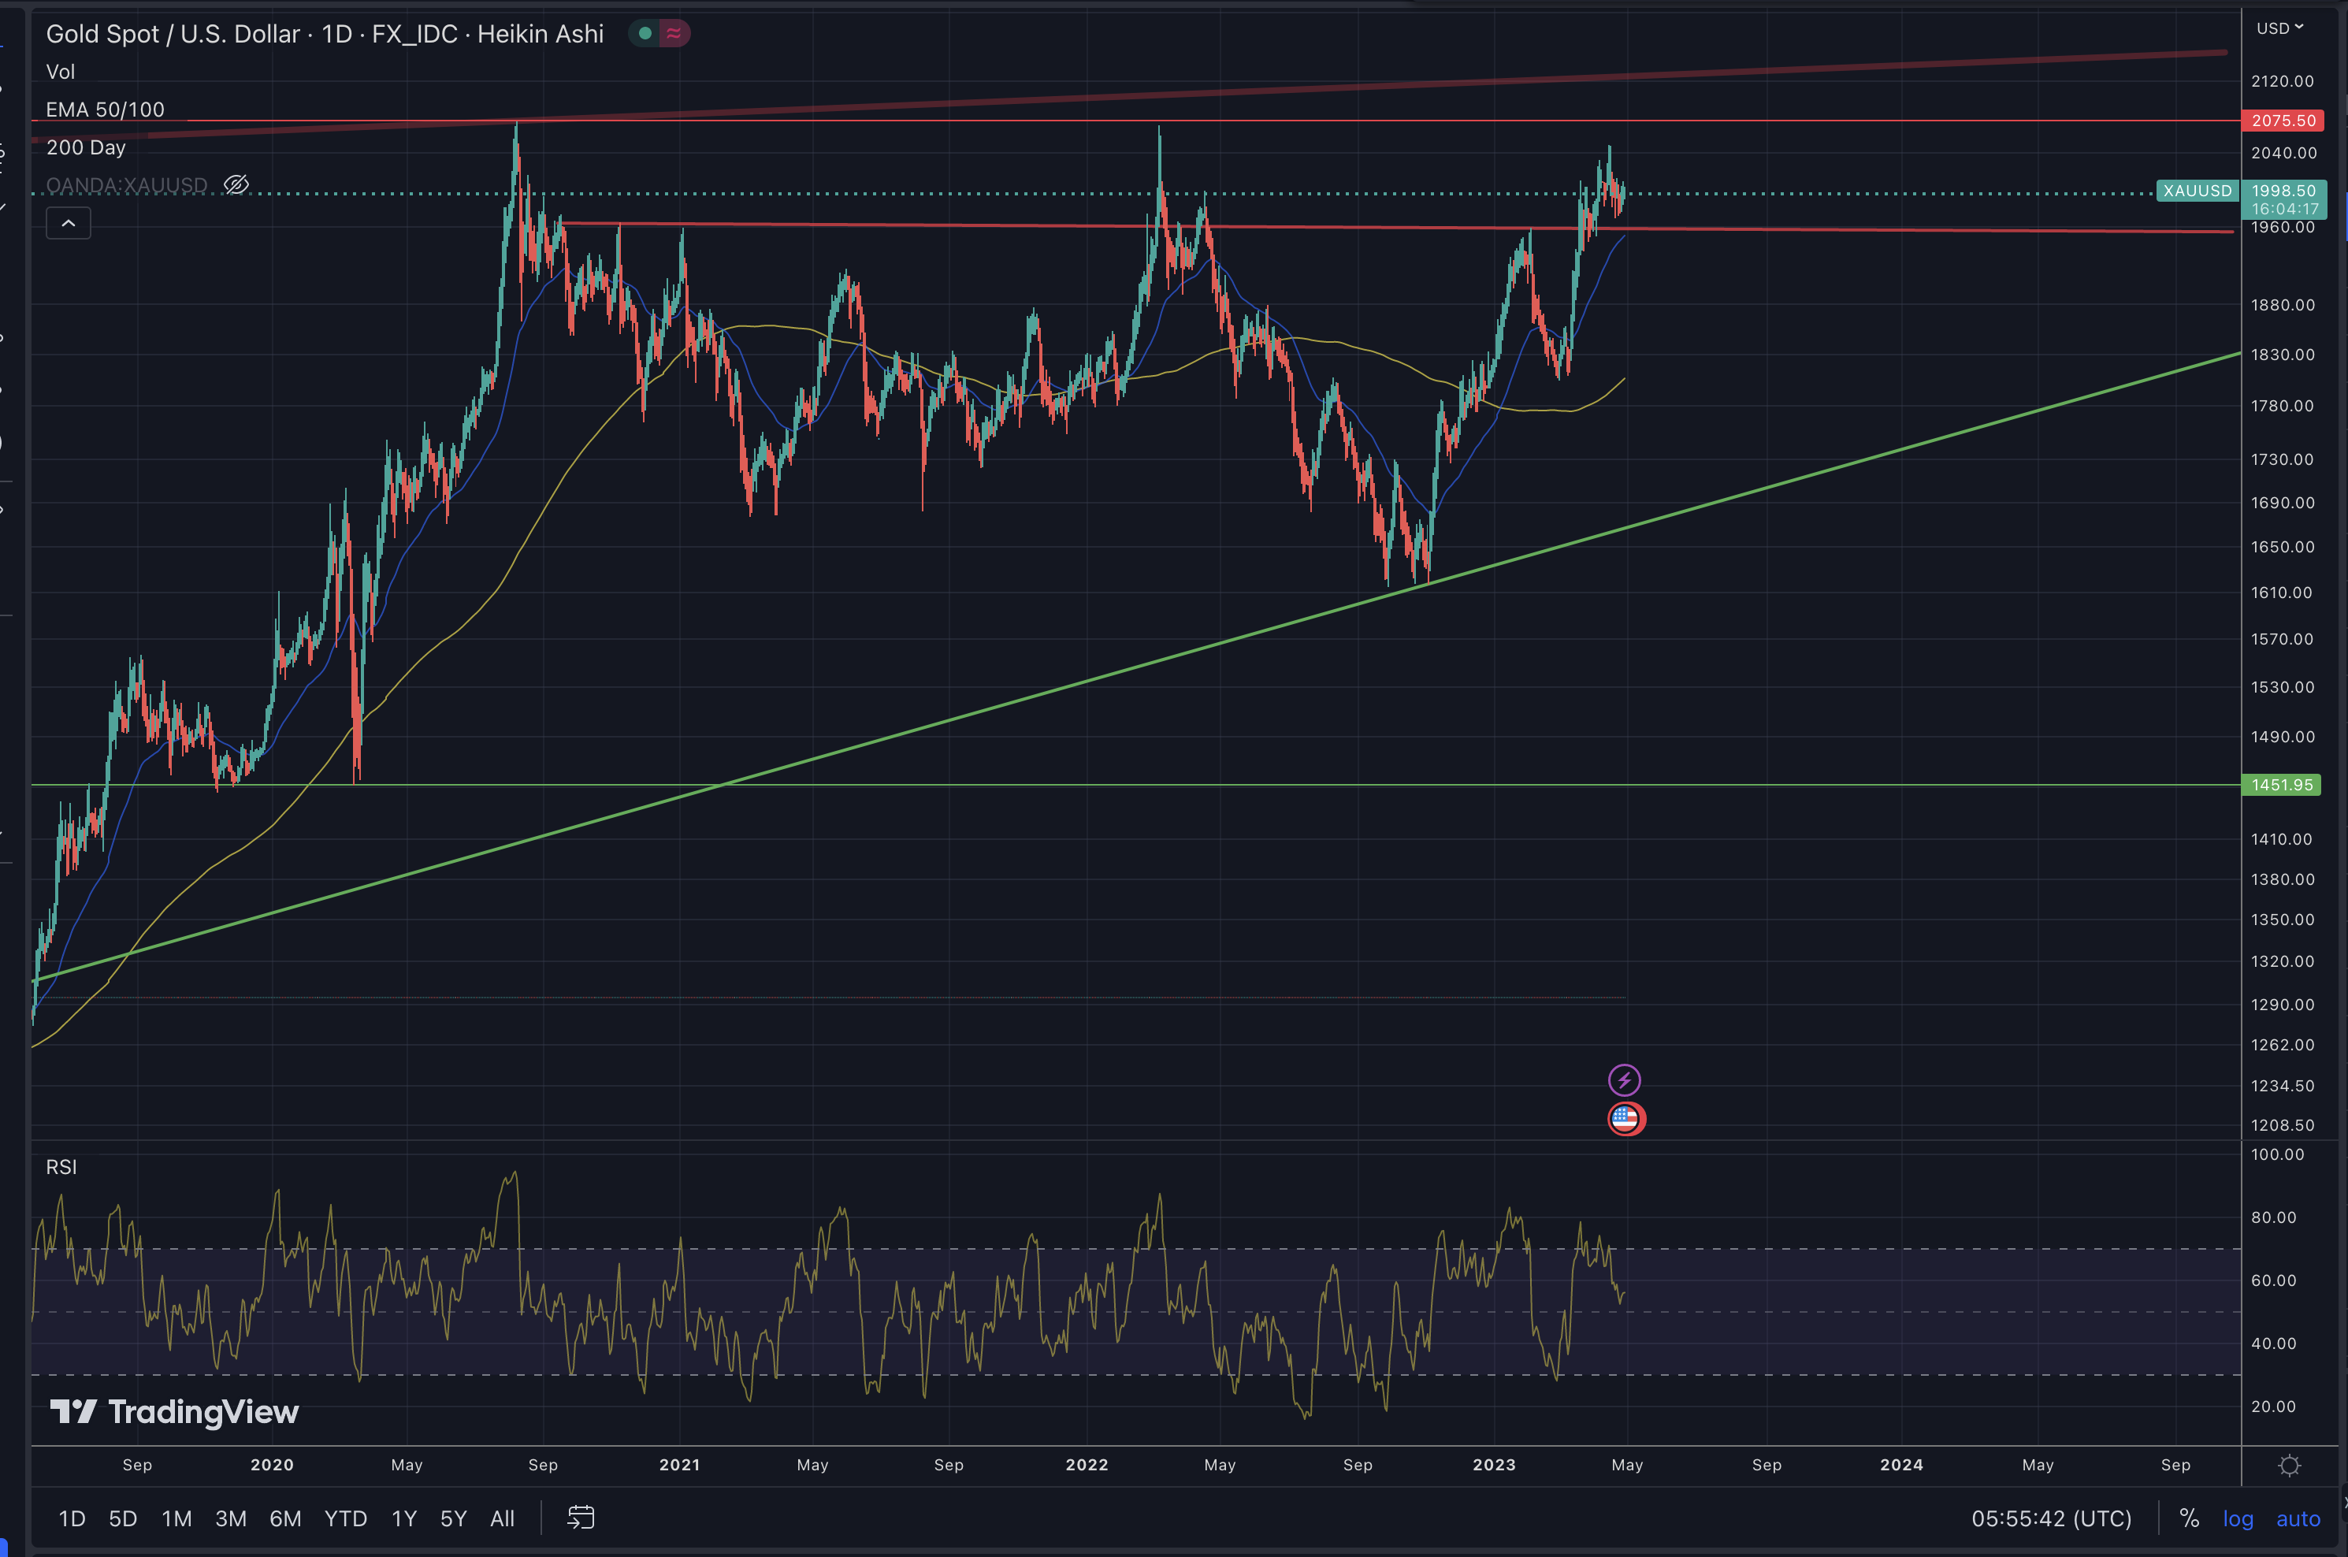The height and width of the screenshot is (1557, 2348).
Task: Click the 1451.95 green price level label
Action: click(2282, 785)
